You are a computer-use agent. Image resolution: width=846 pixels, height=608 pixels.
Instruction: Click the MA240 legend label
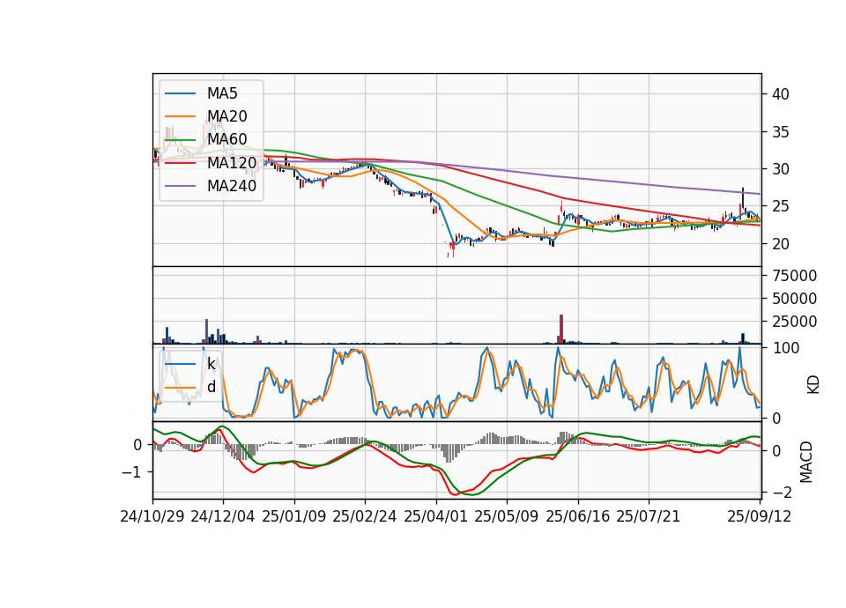232,186
